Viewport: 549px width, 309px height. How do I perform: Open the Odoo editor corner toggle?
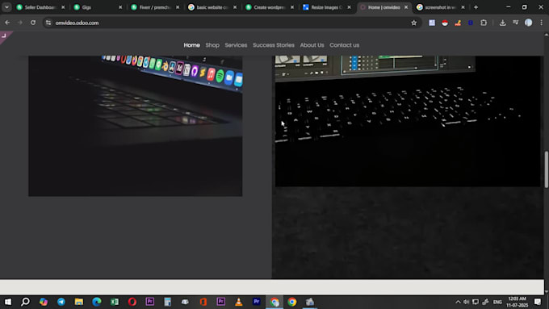[x=5, y=36]
